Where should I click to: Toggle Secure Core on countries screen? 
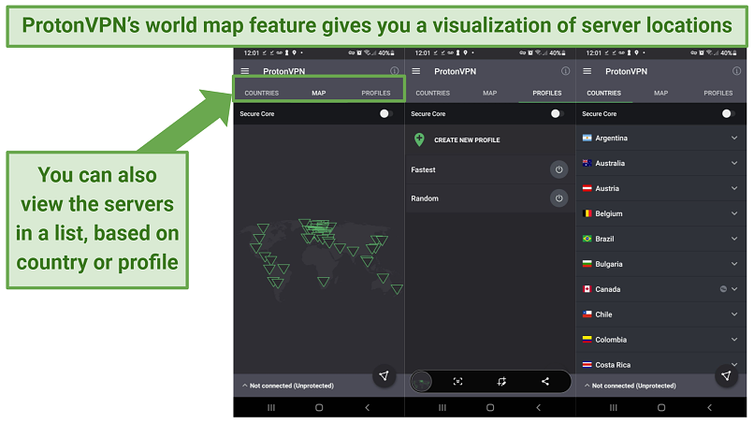(728, 113)
